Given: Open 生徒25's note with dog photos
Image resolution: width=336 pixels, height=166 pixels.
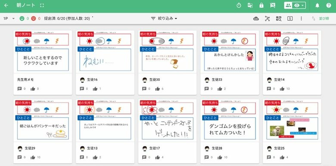Looking at the screenshot, I should tap(292, 120).
